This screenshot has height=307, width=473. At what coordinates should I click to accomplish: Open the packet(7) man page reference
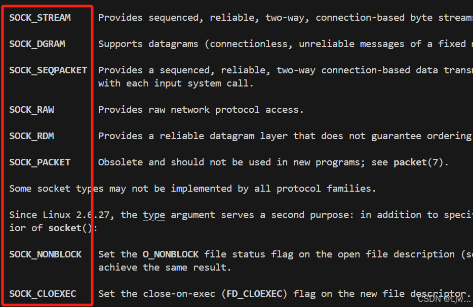click(x=420, y=162)
